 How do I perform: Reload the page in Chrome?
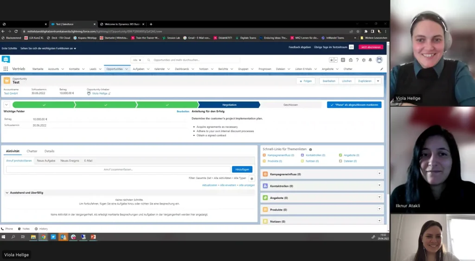[16, 31]
